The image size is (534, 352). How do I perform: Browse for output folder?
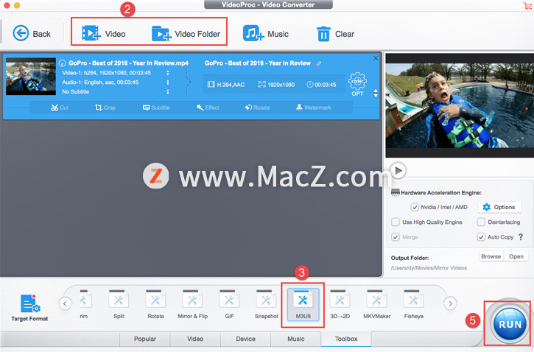click(491, 256)
